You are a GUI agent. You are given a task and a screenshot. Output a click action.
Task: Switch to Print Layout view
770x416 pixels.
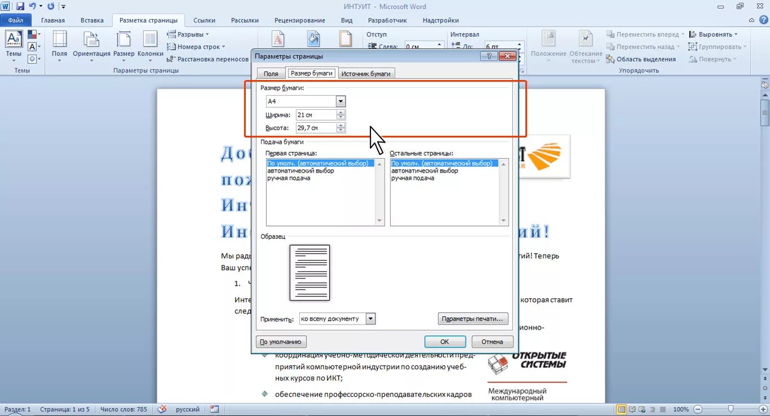pyautogui.click(x=622, y=409)
